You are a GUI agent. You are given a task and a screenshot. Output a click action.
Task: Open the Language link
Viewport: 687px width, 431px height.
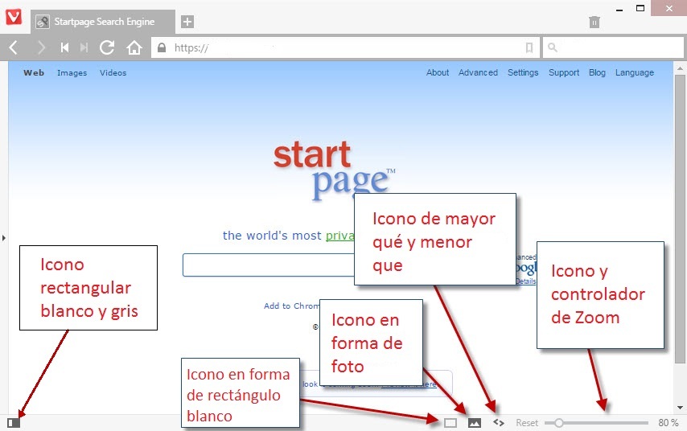[635, 72]
